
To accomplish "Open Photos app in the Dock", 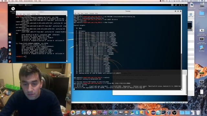I will (73, 113).
